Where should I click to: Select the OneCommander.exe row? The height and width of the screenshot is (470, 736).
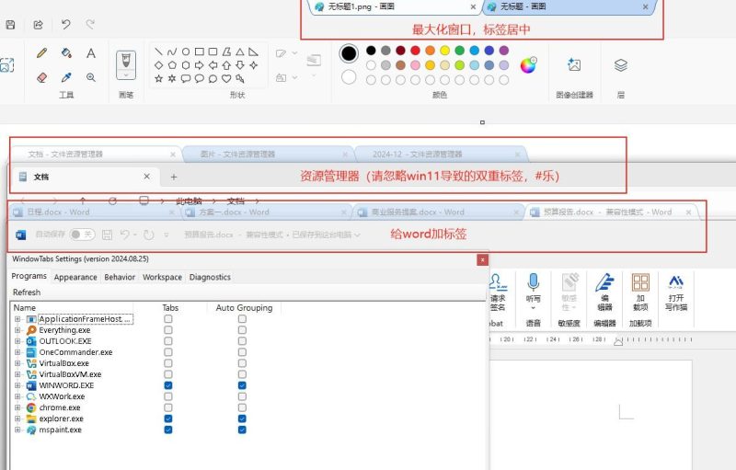click(75, 352)
